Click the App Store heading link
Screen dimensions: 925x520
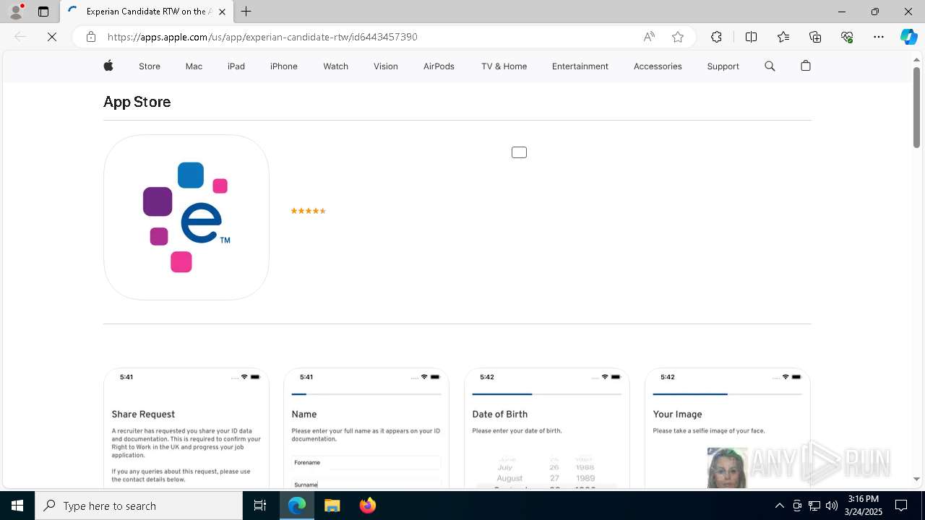pyautogui.click(x=137, y=102)
